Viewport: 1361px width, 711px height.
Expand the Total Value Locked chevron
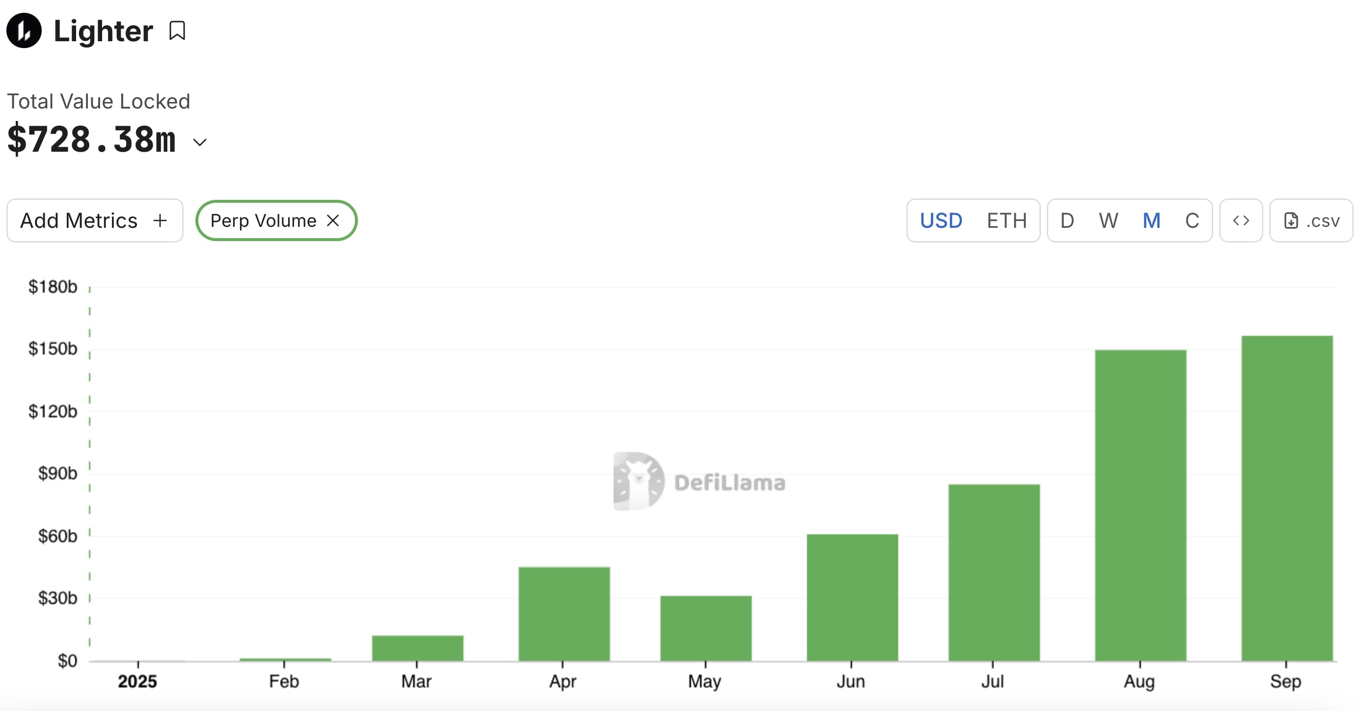(200, 142)
